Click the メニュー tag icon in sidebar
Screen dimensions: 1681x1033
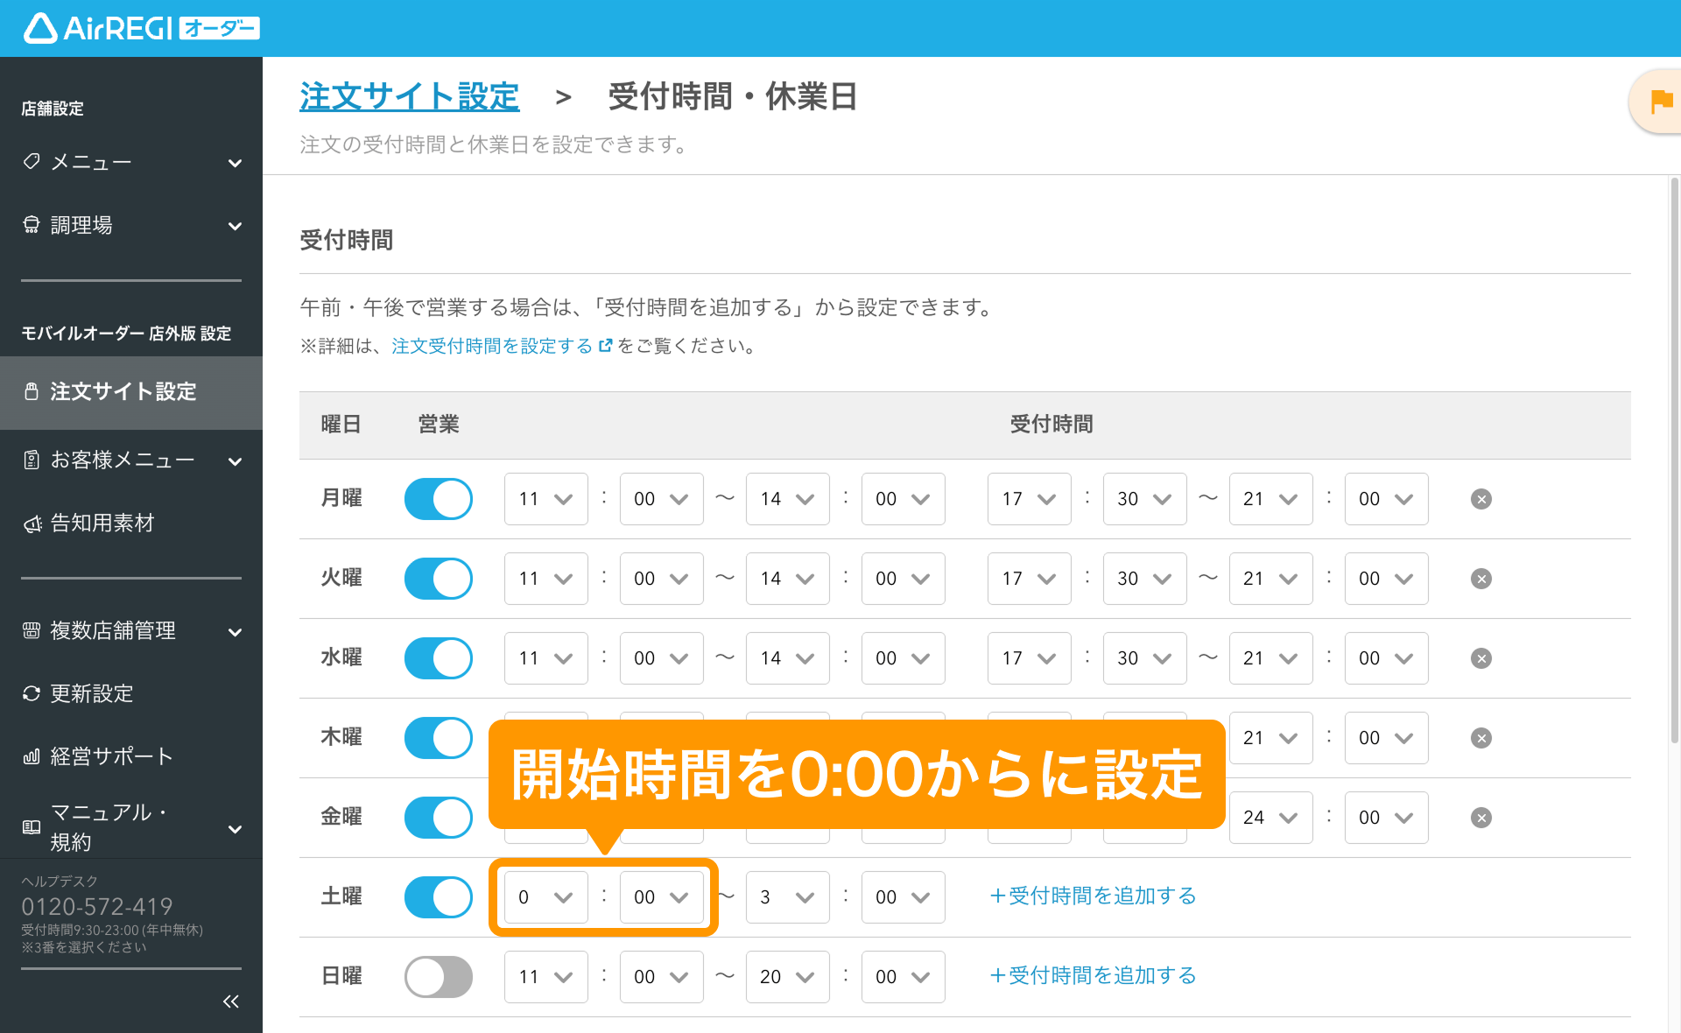(32, 162)
